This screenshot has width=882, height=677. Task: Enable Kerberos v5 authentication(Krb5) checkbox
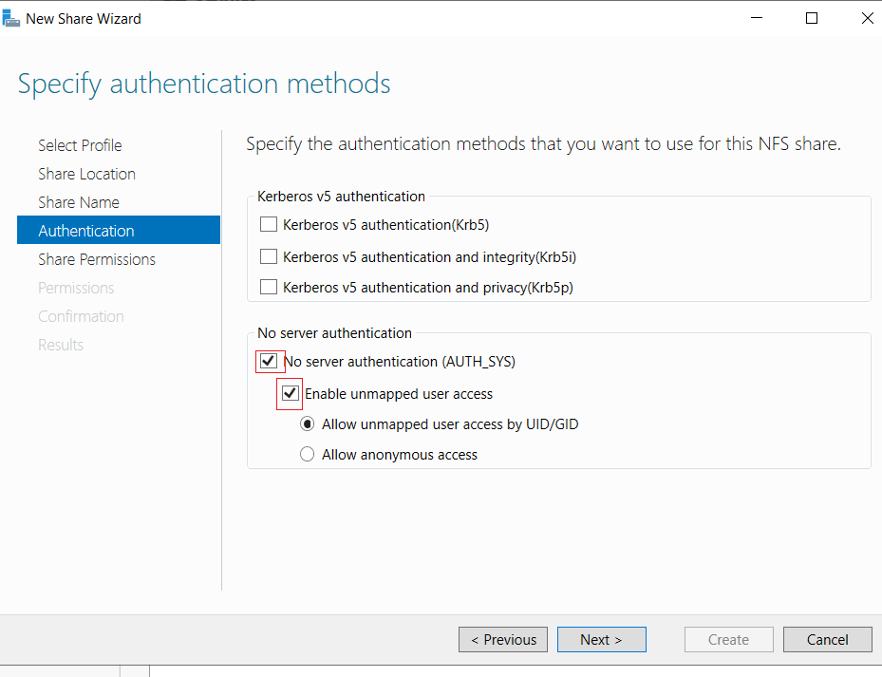[x=269, y=224]
